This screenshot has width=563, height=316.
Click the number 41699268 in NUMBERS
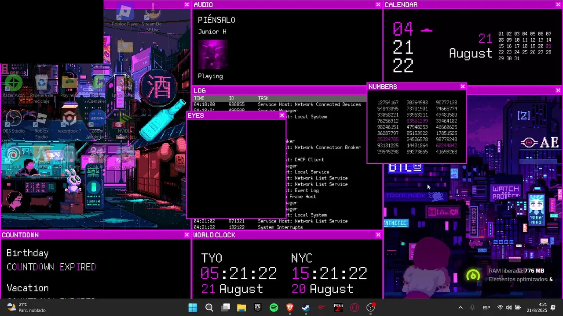coord(446,151)
